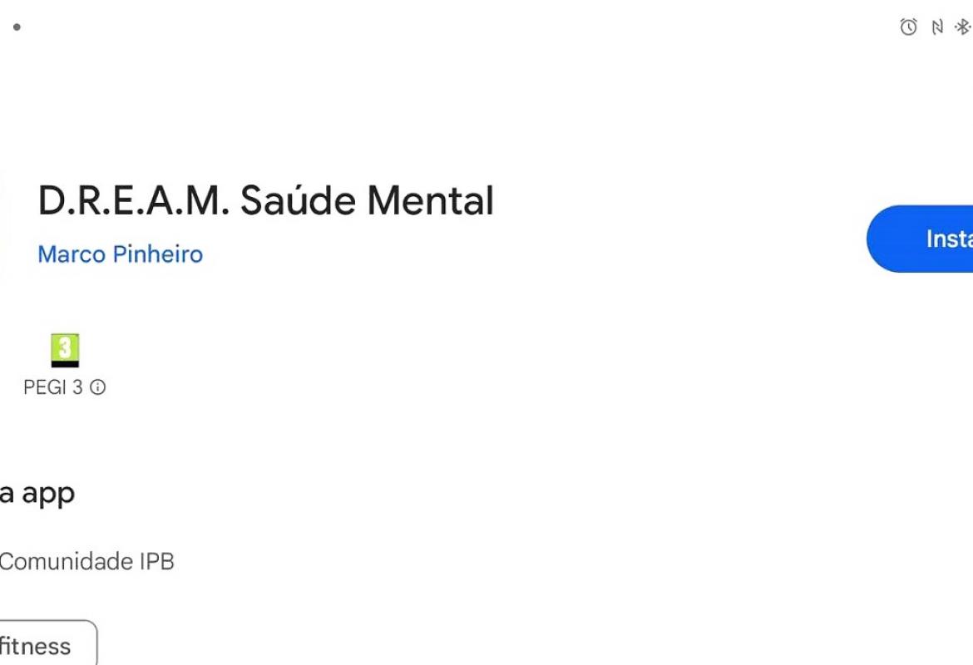Viewport: 973px width, 665px height.
Task: Click the first name Marco in developer link
Action: click(x=72, y=254)
